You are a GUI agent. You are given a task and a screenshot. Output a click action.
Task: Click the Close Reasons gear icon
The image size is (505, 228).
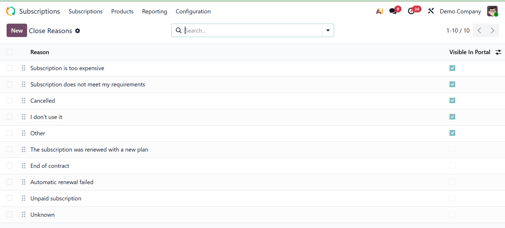pyautogui.click(x=77, y=31)
